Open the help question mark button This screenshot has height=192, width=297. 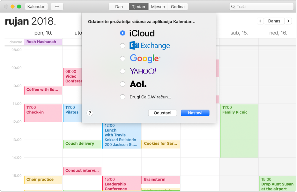pos(90,113)
